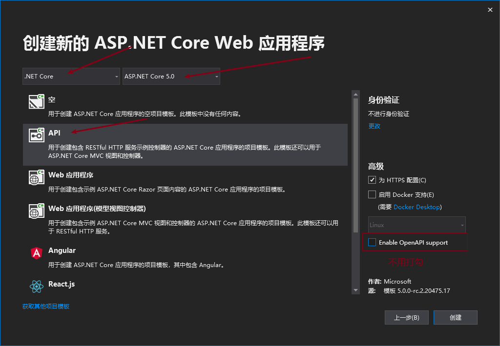Click the 创建 button

click(455, 317)
